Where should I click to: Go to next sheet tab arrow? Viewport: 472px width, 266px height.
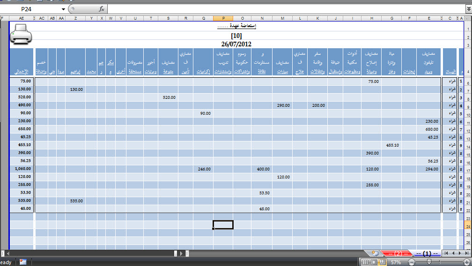pyautogui.click(x=460, y=253)
